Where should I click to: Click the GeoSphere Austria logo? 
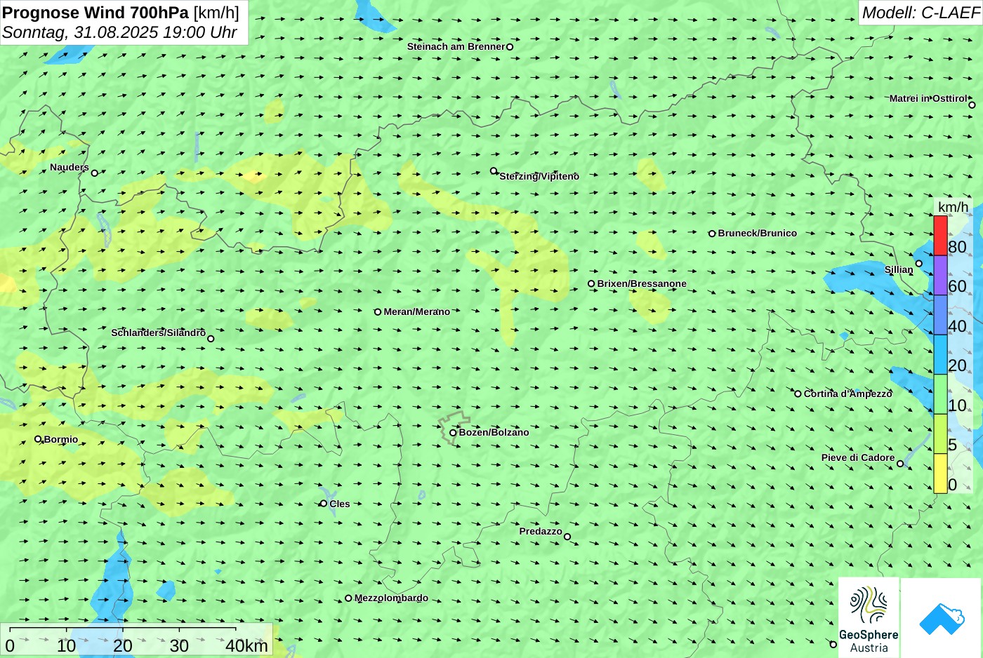(x=869, y=618)
